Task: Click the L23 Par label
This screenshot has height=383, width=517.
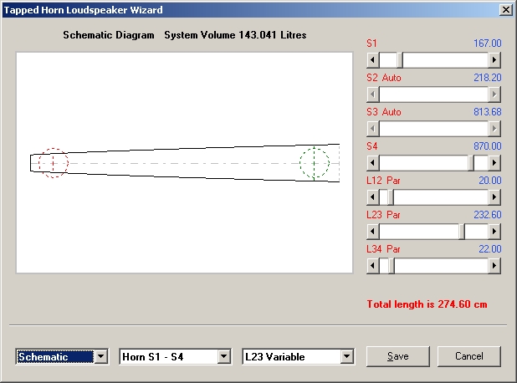Action: coord(383,215)
